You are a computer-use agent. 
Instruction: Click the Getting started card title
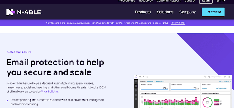pos(206,85)
